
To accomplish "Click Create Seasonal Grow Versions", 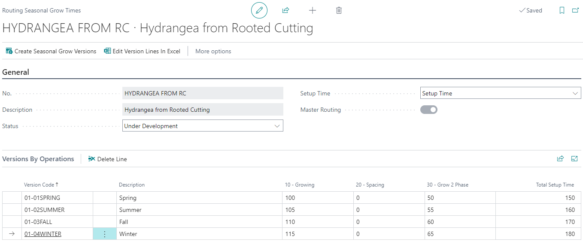I will [51, 51].
